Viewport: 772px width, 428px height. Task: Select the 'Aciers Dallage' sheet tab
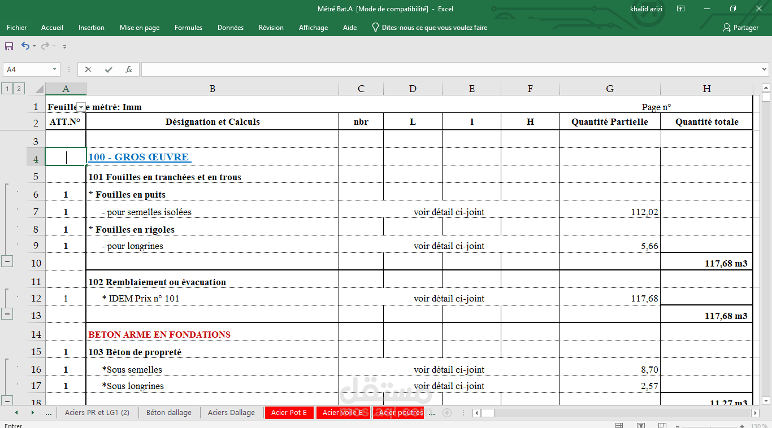click(x=231, y=413)
